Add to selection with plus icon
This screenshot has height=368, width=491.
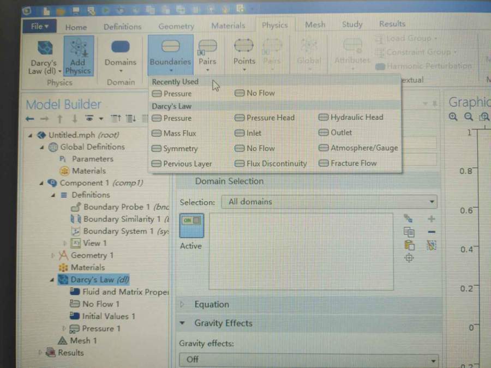[431, 219]
